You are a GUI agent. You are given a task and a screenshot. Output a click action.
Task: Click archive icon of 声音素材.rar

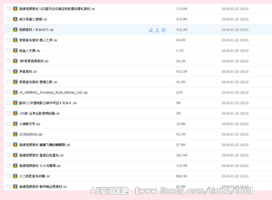click(x=15, y=72)
